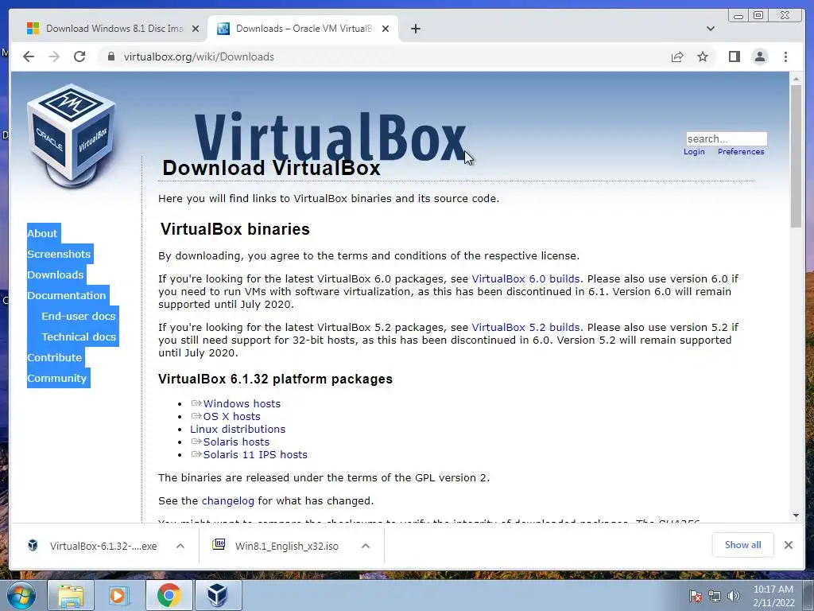Open the Action Center flag icon
The height and width of the screenshot is (611, 814).
coord(695,596)
